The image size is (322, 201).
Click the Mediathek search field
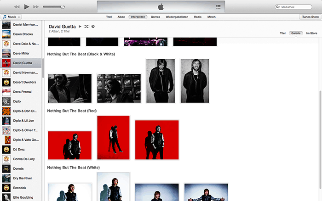(x=293, y=7)
